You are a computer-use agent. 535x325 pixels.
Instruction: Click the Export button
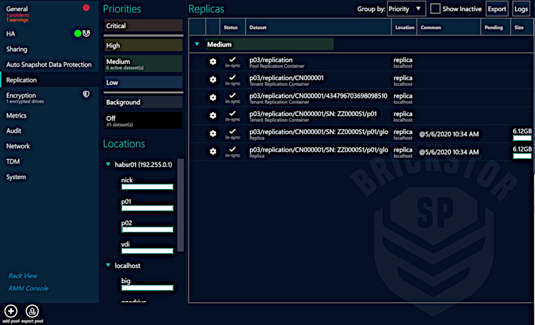pos(497,9)
